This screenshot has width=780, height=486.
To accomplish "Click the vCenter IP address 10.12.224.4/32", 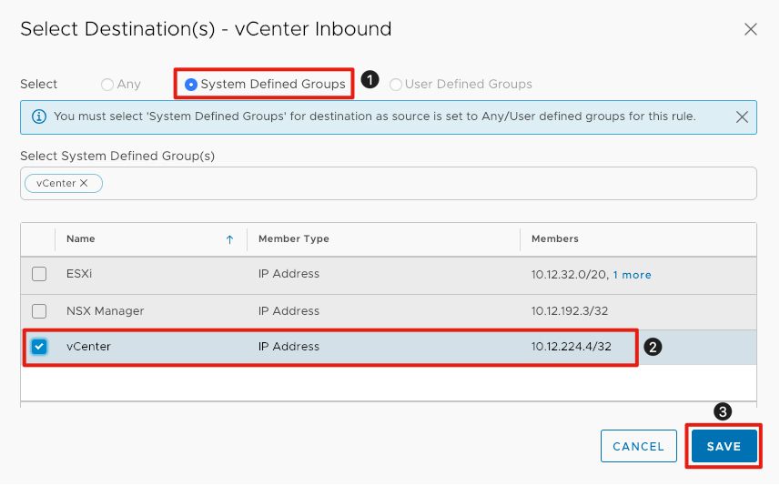I will [571, 347].
